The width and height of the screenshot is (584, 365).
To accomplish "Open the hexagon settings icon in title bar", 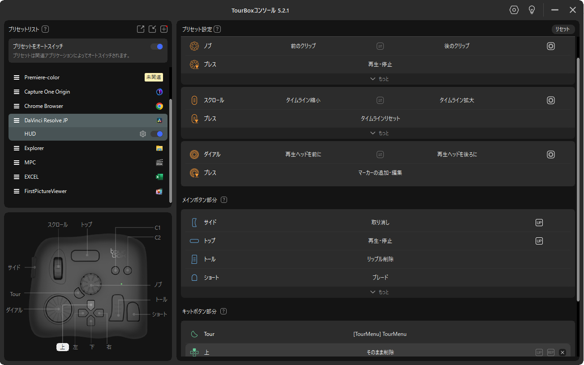I will pyautogui.click(x=514, y=10).
